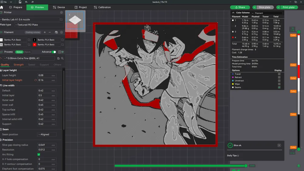
Task: Click the Layer height value field
Action: pyautogui.click(x=47, y=75)
